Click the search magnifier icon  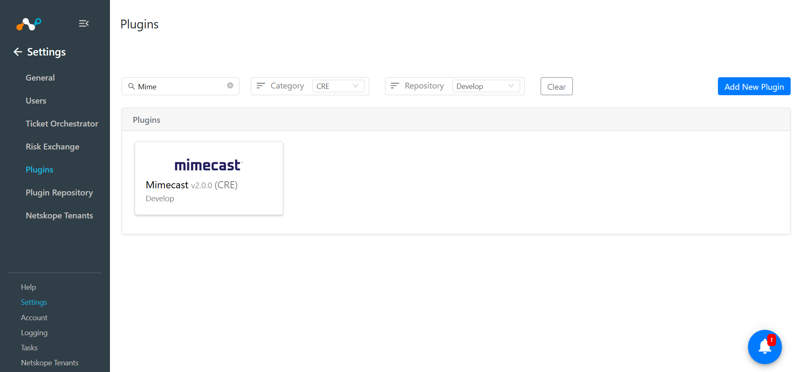pos(131,86)
